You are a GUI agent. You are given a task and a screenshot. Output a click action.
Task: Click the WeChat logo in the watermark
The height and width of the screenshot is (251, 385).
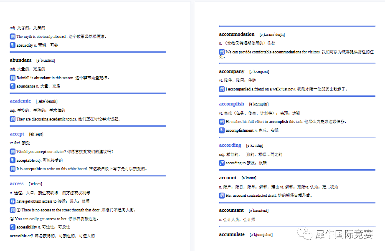(305, 235)
